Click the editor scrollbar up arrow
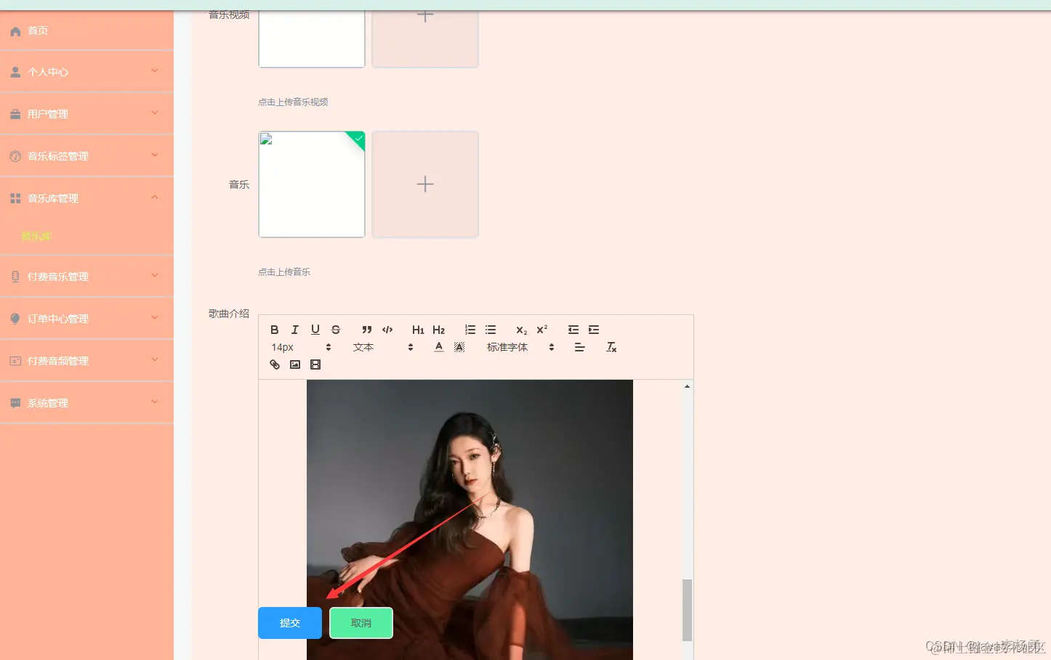1051x660 pixels. [x=687, y=386]
